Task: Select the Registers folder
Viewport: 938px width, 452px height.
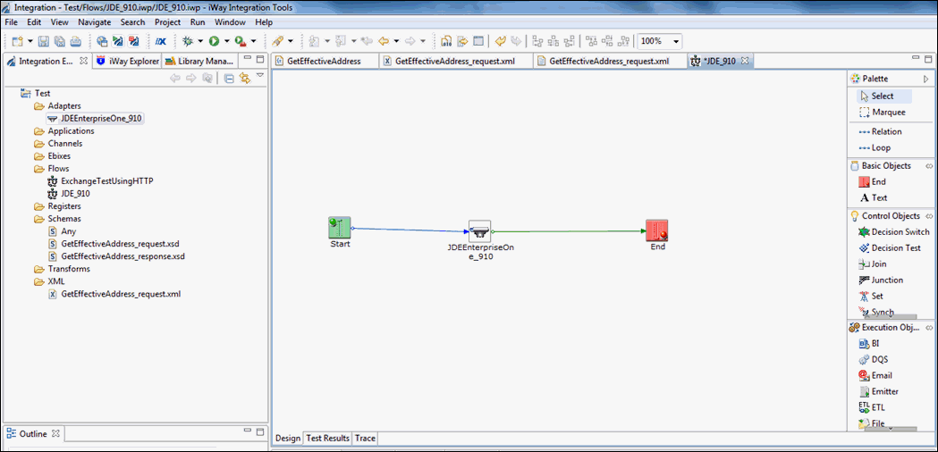Action: (x=58, y=206)
